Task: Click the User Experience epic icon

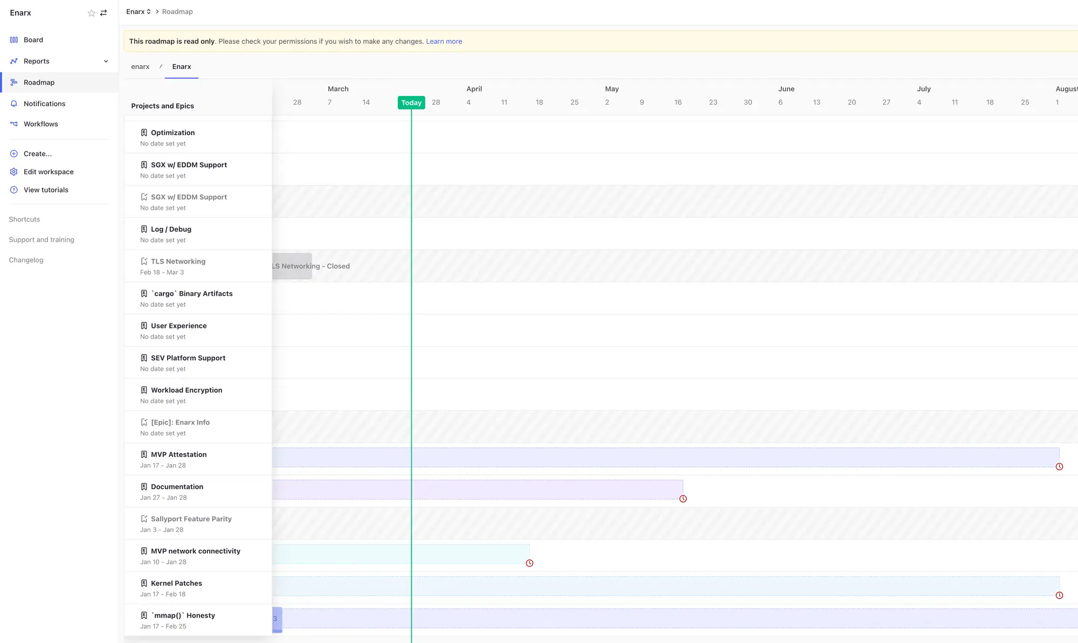Action: click(x=144, y=326)
